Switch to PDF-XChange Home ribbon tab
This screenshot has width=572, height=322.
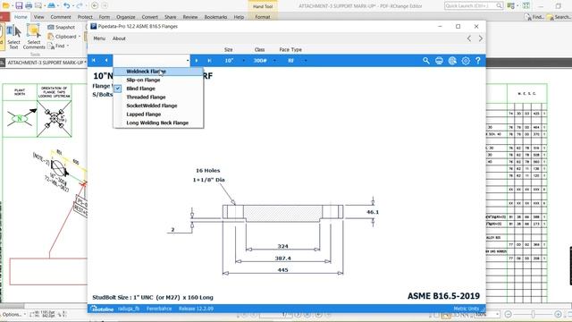(21, 17)
